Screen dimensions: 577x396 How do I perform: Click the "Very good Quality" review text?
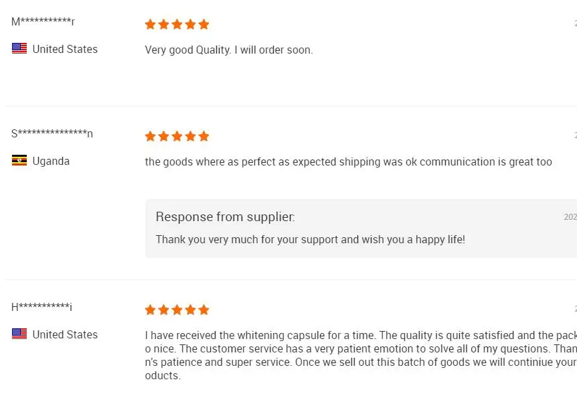(229, 50)
